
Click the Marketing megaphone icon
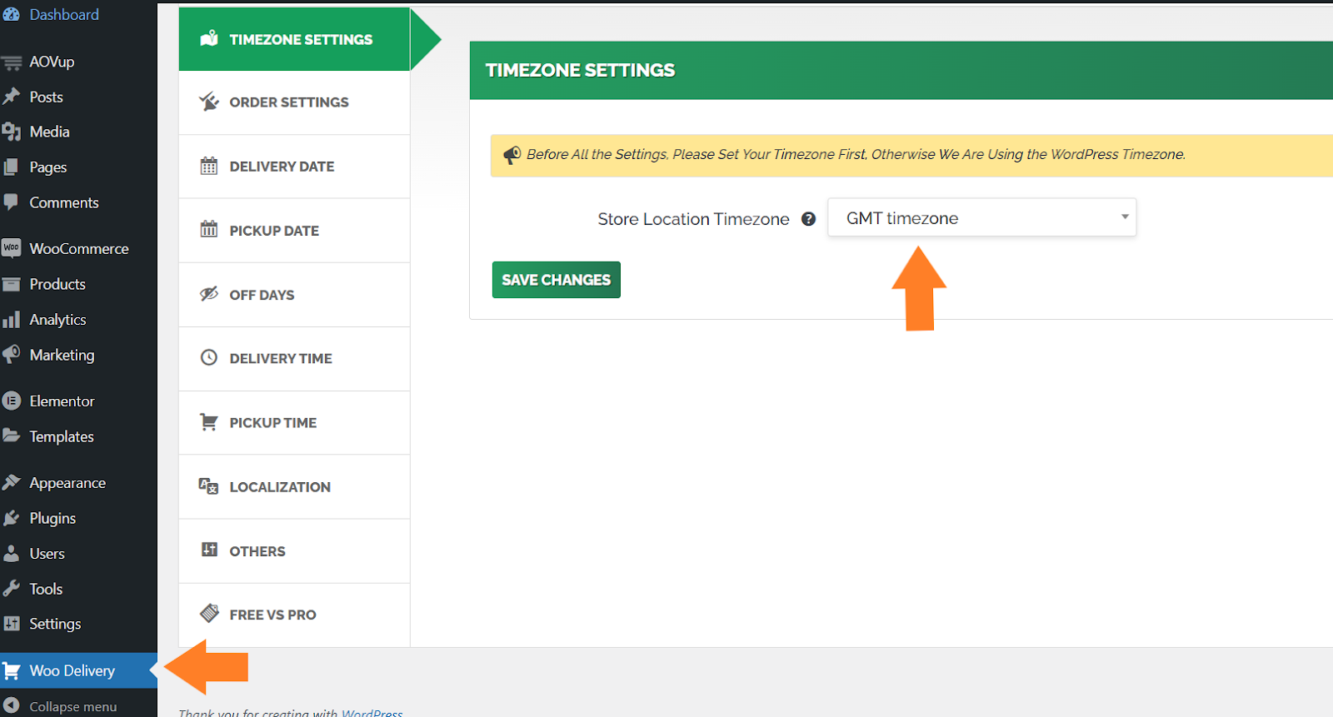11,355
